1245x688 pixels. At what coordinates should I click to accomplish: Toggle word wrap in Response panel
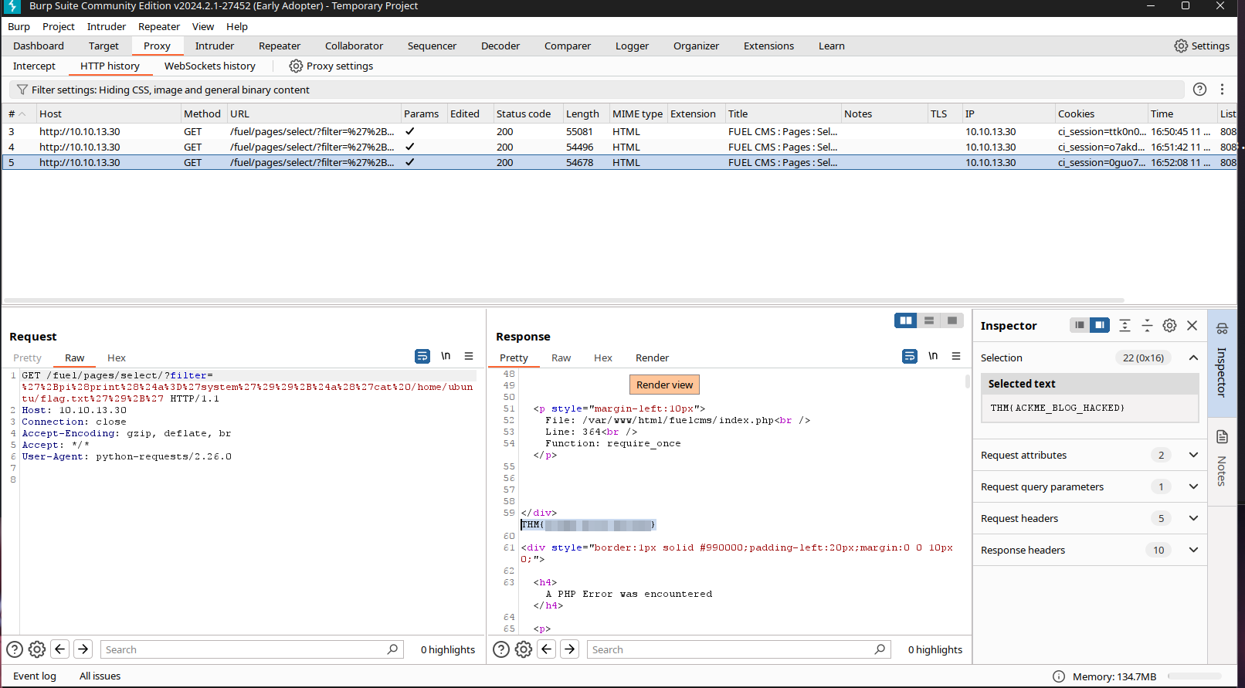coord(910,356)
